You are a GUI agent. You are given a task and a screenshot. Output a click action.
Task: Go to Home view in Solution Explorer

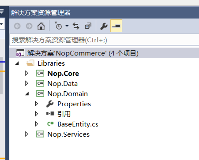click(x=41, y=26)
